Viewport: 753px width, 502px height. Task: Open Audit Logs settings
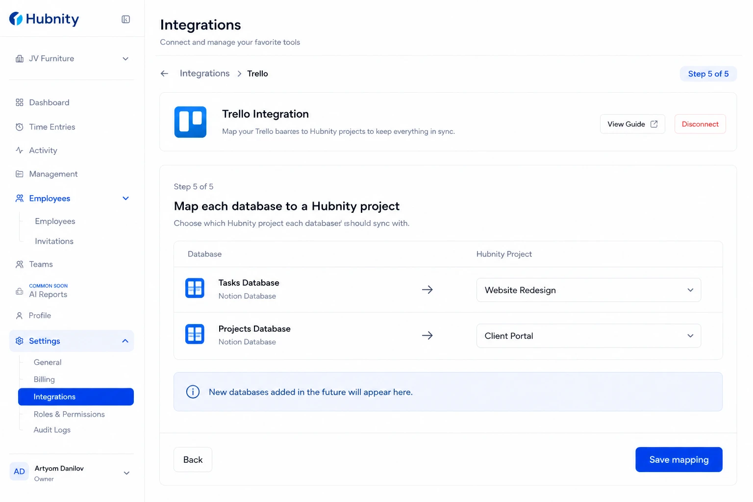tap(52, 430)
